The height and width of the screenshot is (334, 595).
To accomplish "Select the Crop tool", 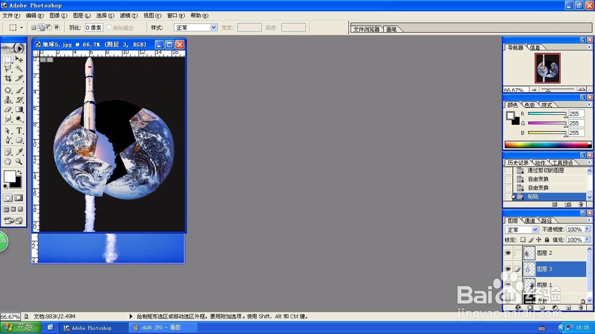I will [8, 78].
